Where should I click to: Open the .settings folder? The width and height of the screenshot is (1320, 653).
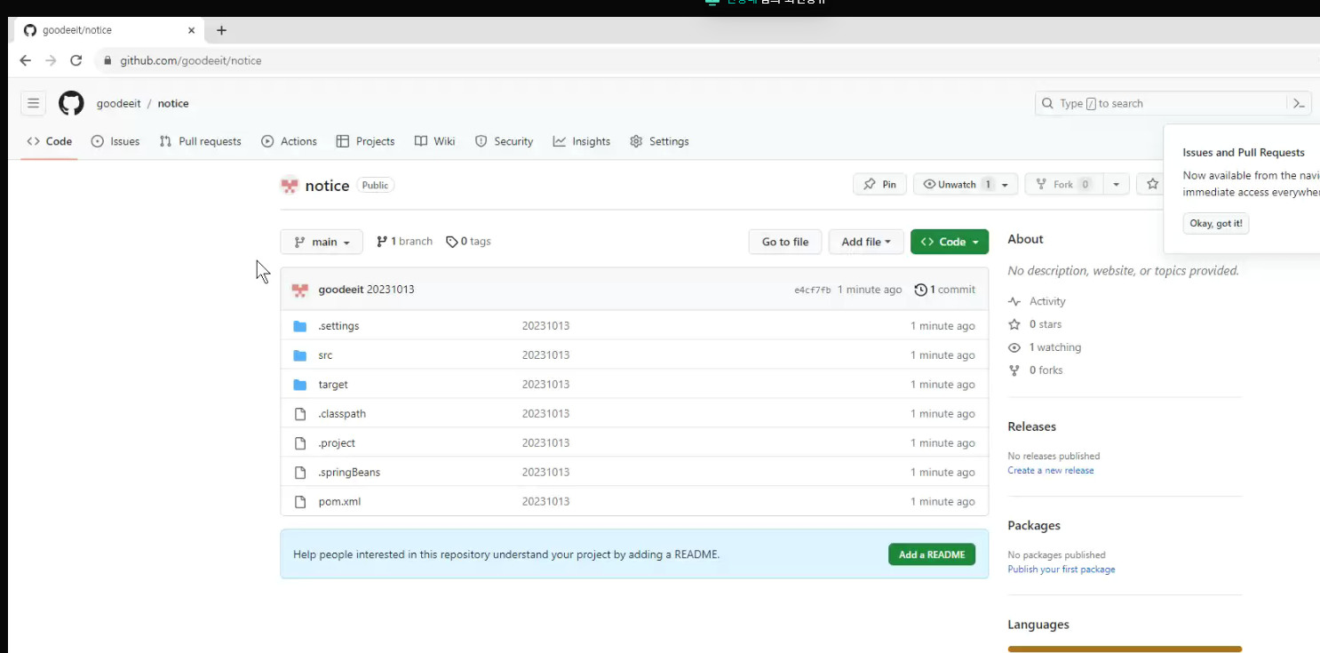[x=338, y=326]
